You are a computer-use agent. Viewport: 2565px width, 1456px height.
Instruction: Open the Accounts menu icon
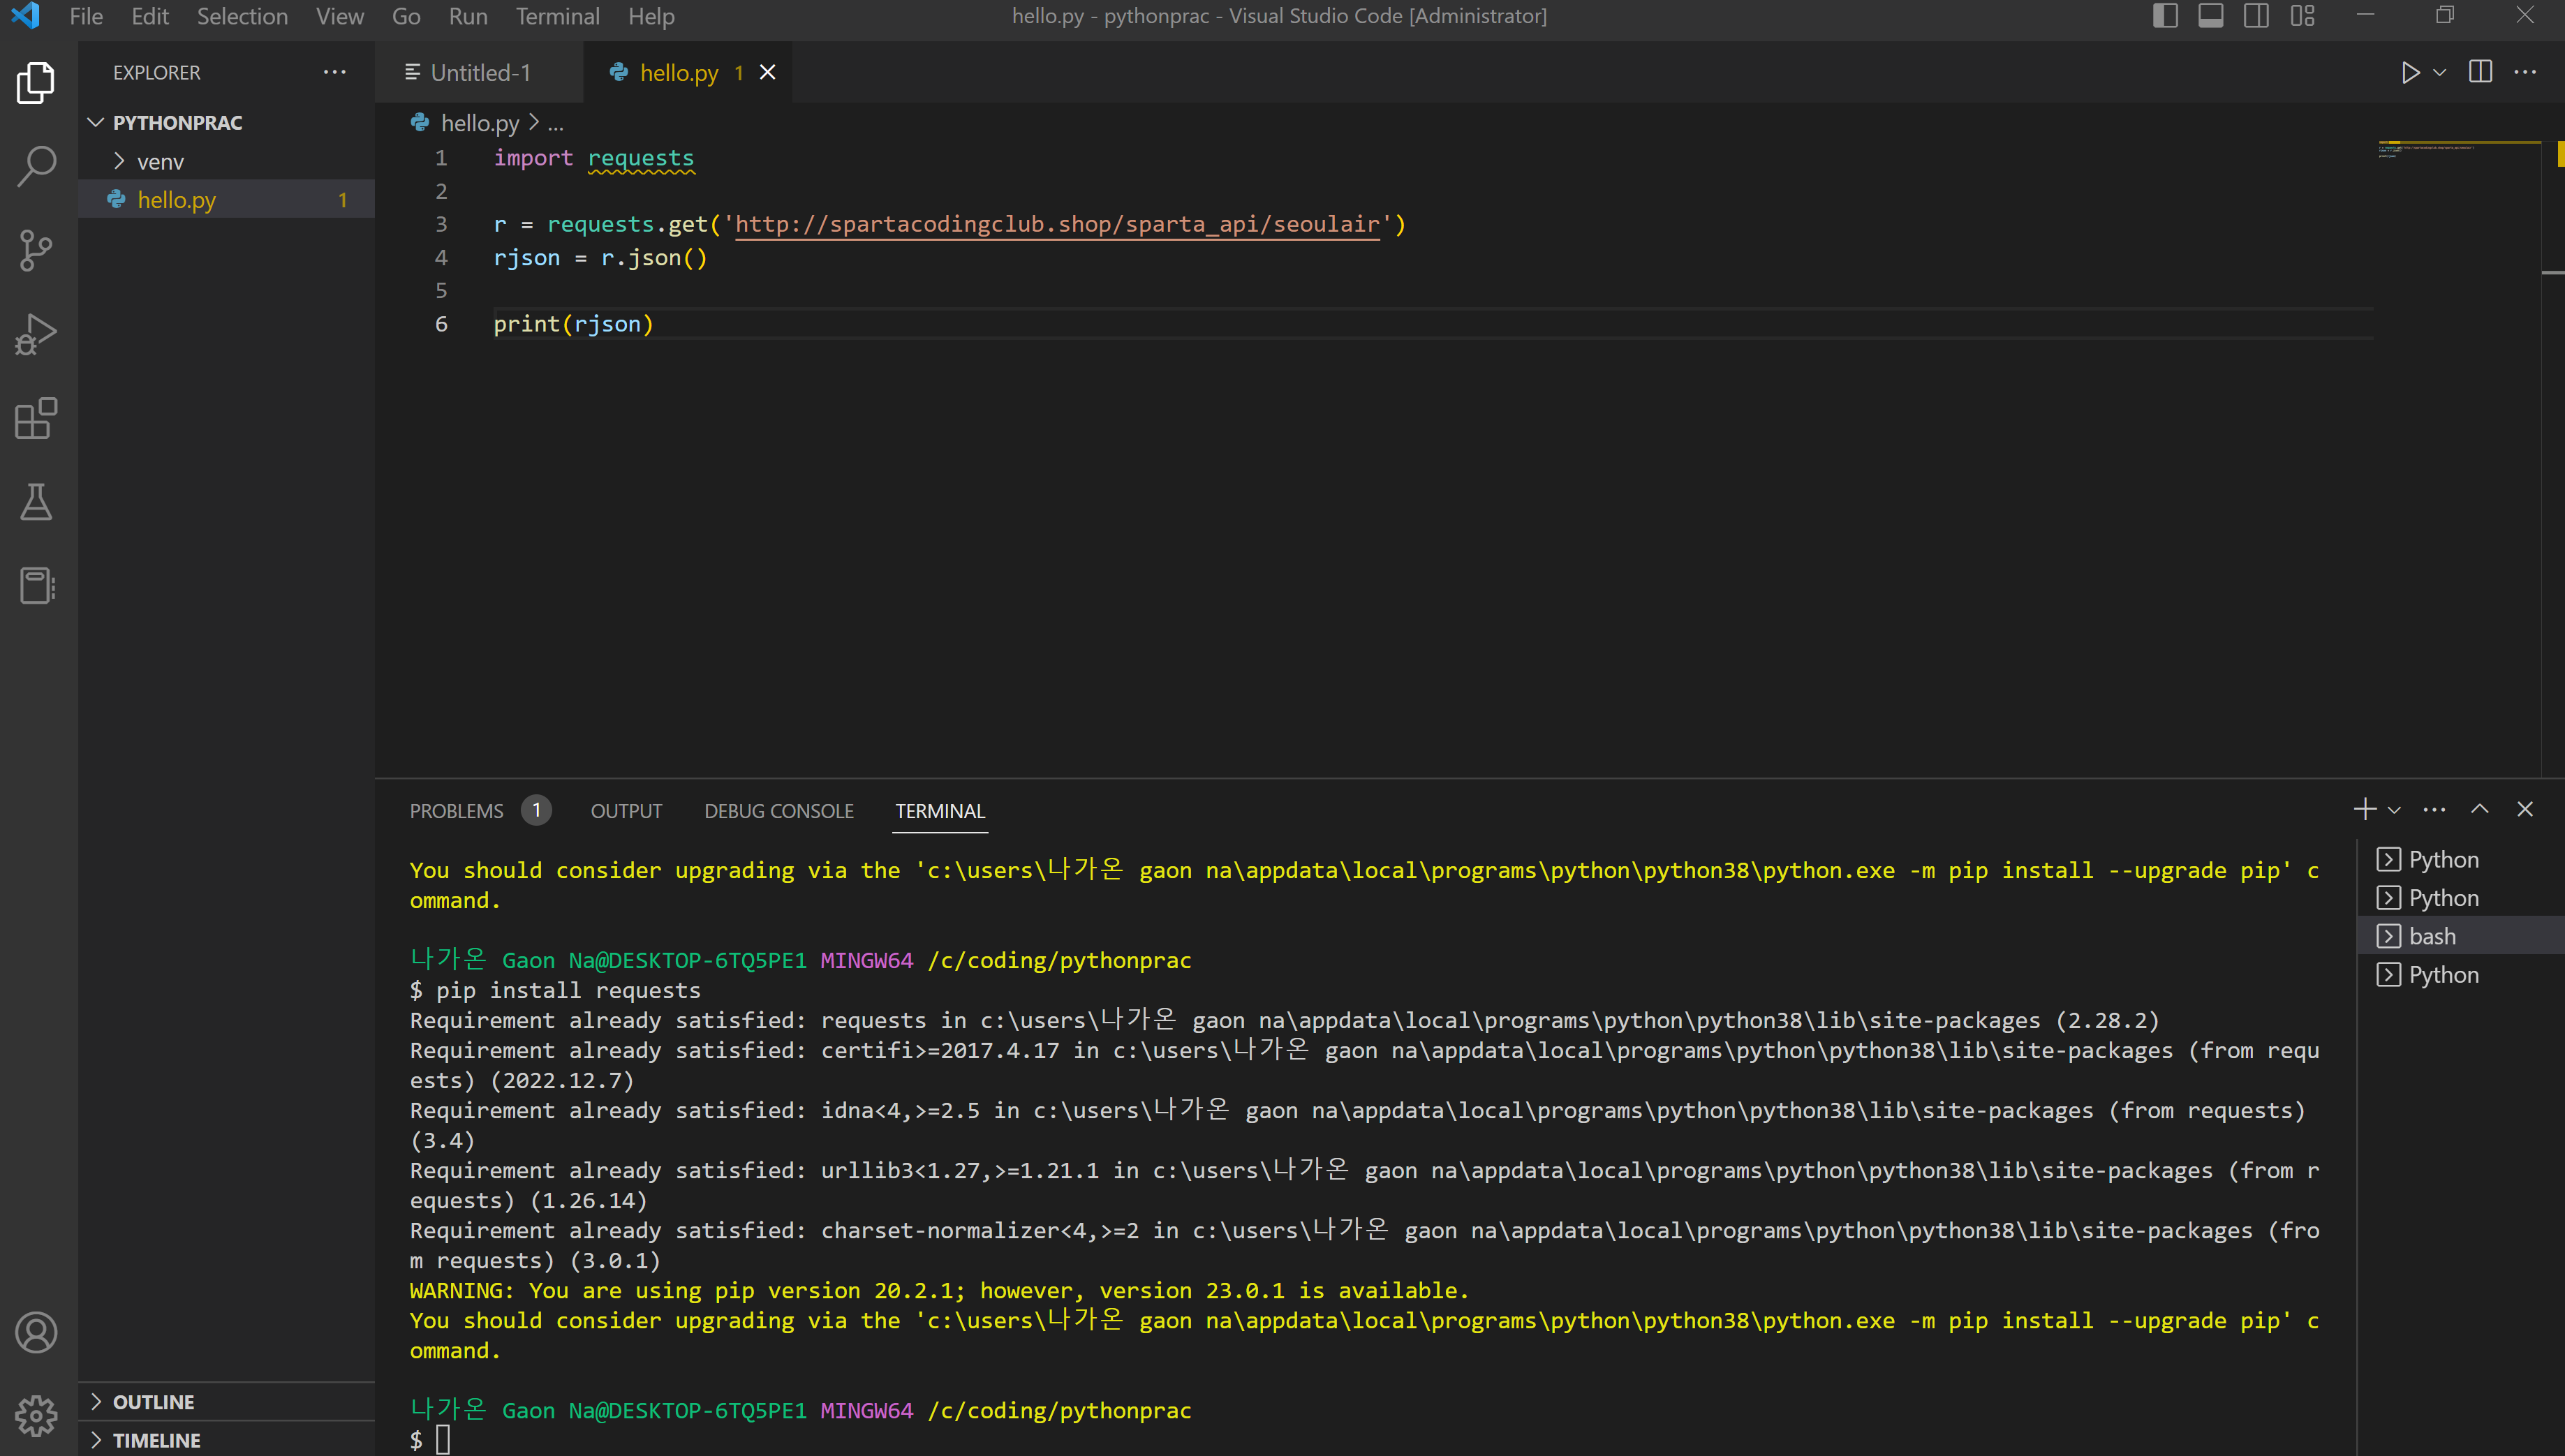[36, 1333]
